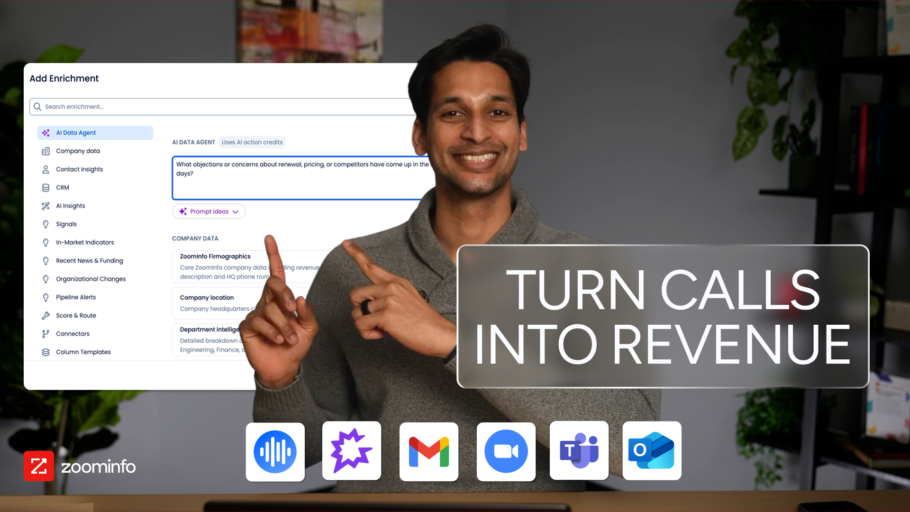Click the blue audio waveform icon
The height and width of the screenshot is (512, 910).
(275, 451)
